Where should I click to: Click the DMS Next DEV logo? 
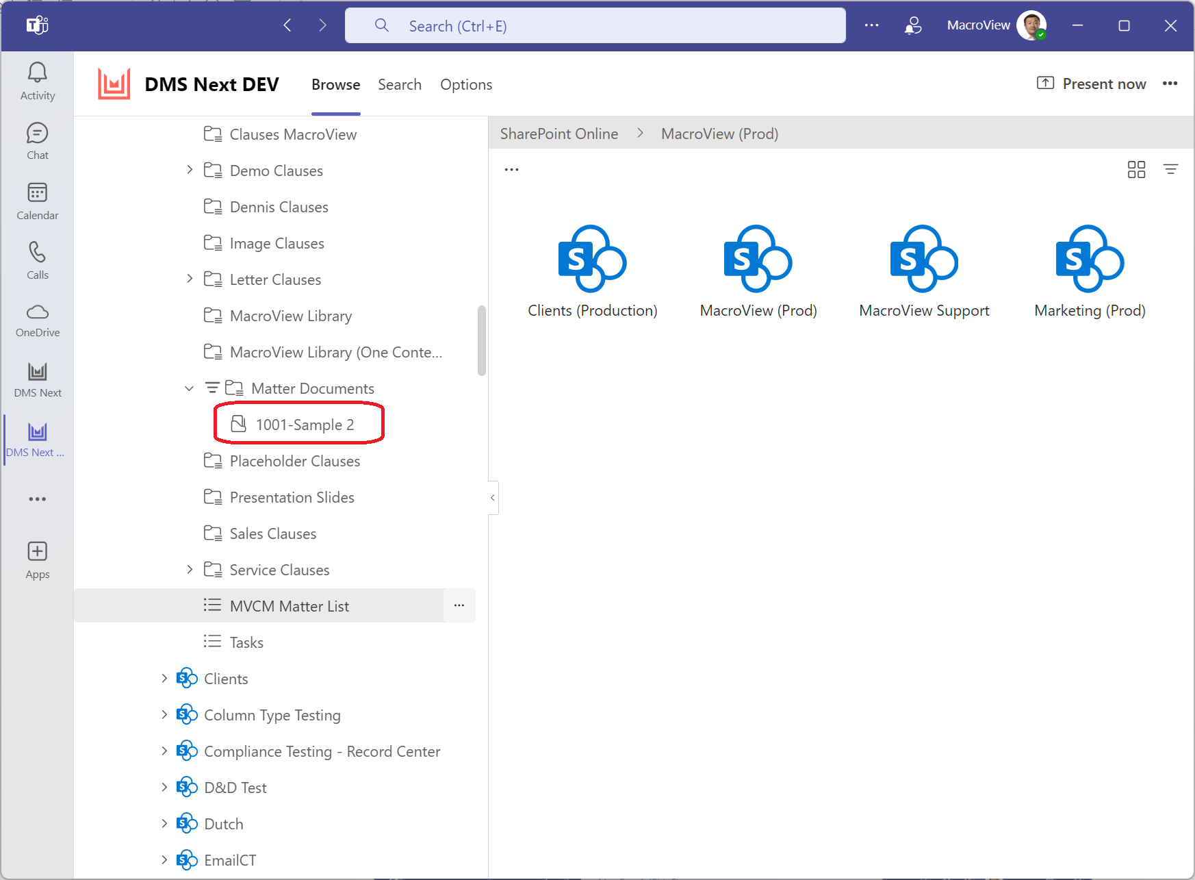114,84
